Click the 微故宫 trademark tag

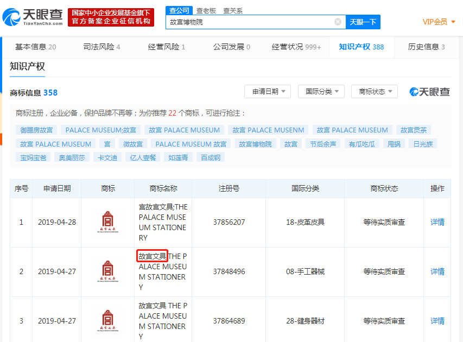coord(132,144)
